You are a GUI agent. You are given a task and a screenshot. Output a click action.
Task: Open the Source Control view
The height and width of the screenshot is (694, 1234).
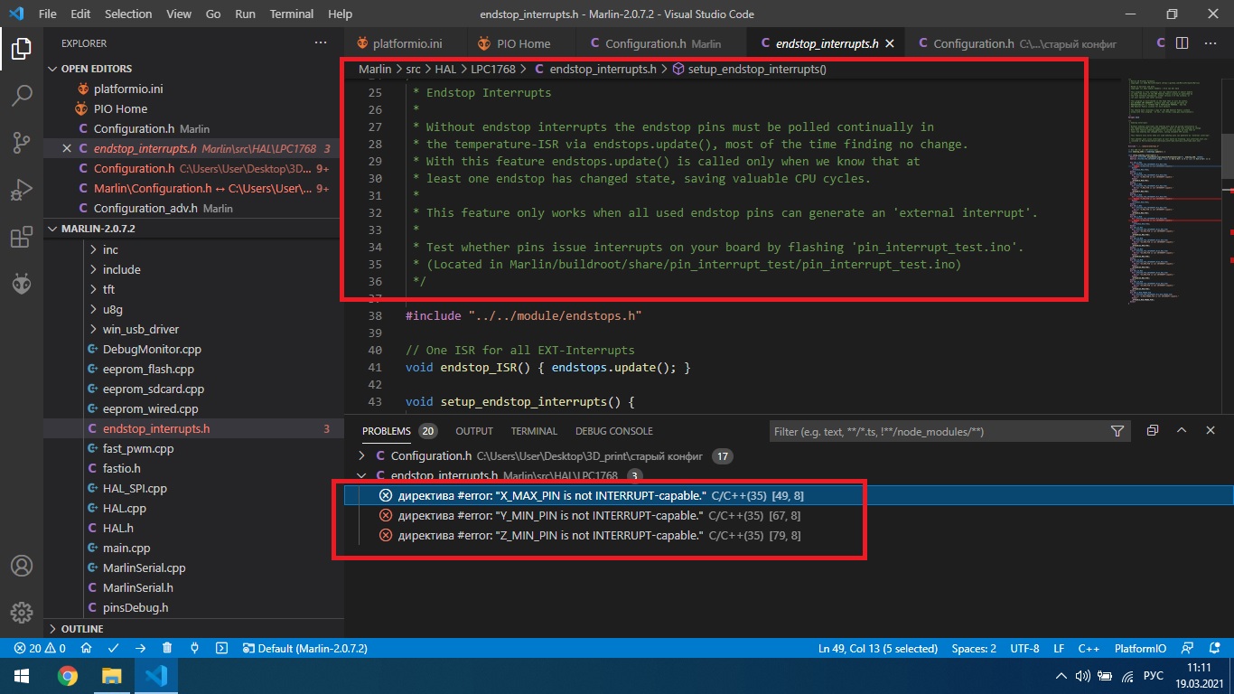(22, 142)
